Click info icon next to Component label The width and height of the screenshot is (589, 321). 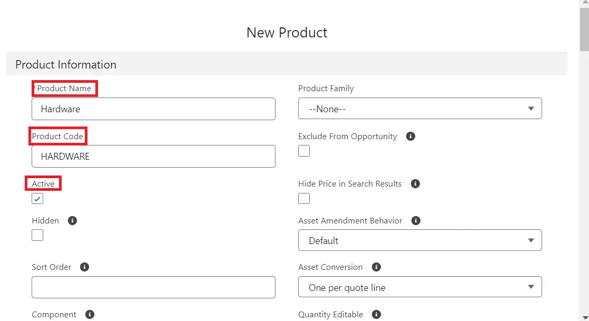coord(90,314)
